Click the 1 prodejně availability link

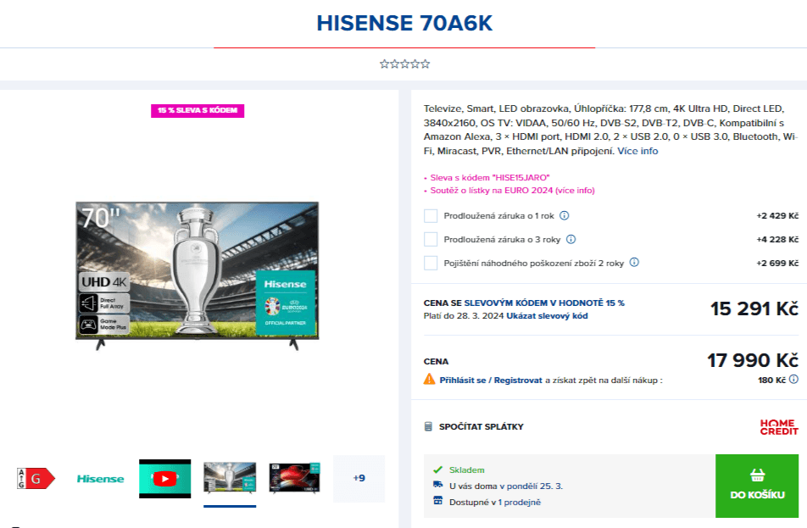pos(520,503)
